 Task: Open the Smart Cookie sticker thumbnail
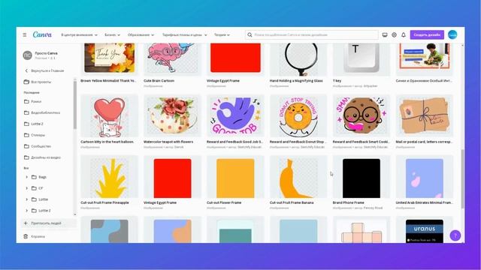(362, 116)
